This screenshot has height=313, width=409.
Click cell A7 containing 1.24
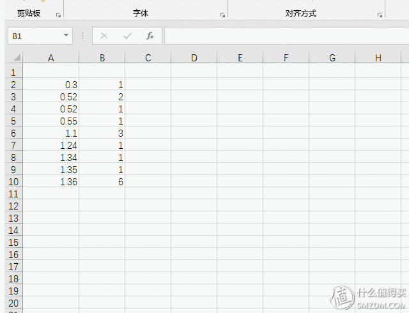coord(51,145)
